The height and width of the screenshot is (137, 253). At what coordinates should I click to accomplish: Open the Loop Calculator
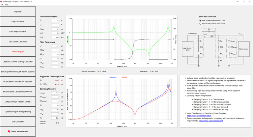click(18, 22)
